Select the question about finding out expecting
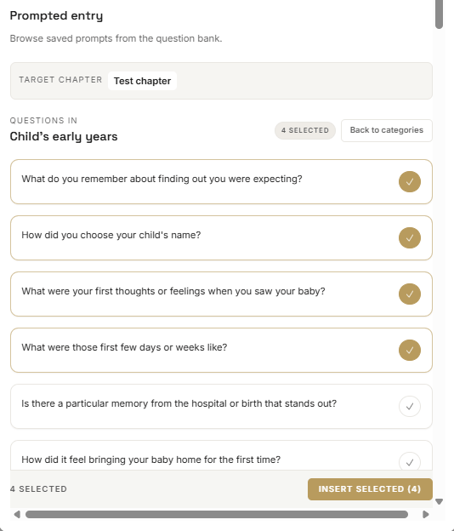This screenshot has height=531, width=454. tap(221, 182)
